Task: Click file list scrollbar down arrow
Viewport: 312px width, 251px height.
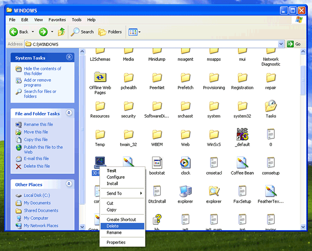Action: (x=303, y=226)
